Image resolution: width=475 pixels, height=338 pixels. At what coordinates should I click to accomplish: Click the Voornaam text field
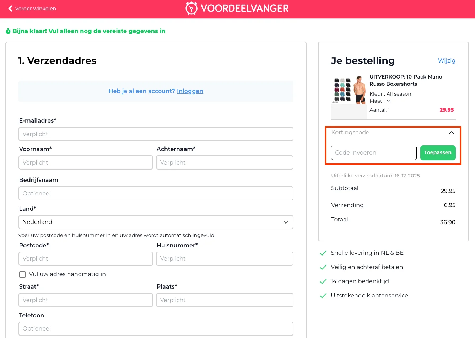coord(86,162)
